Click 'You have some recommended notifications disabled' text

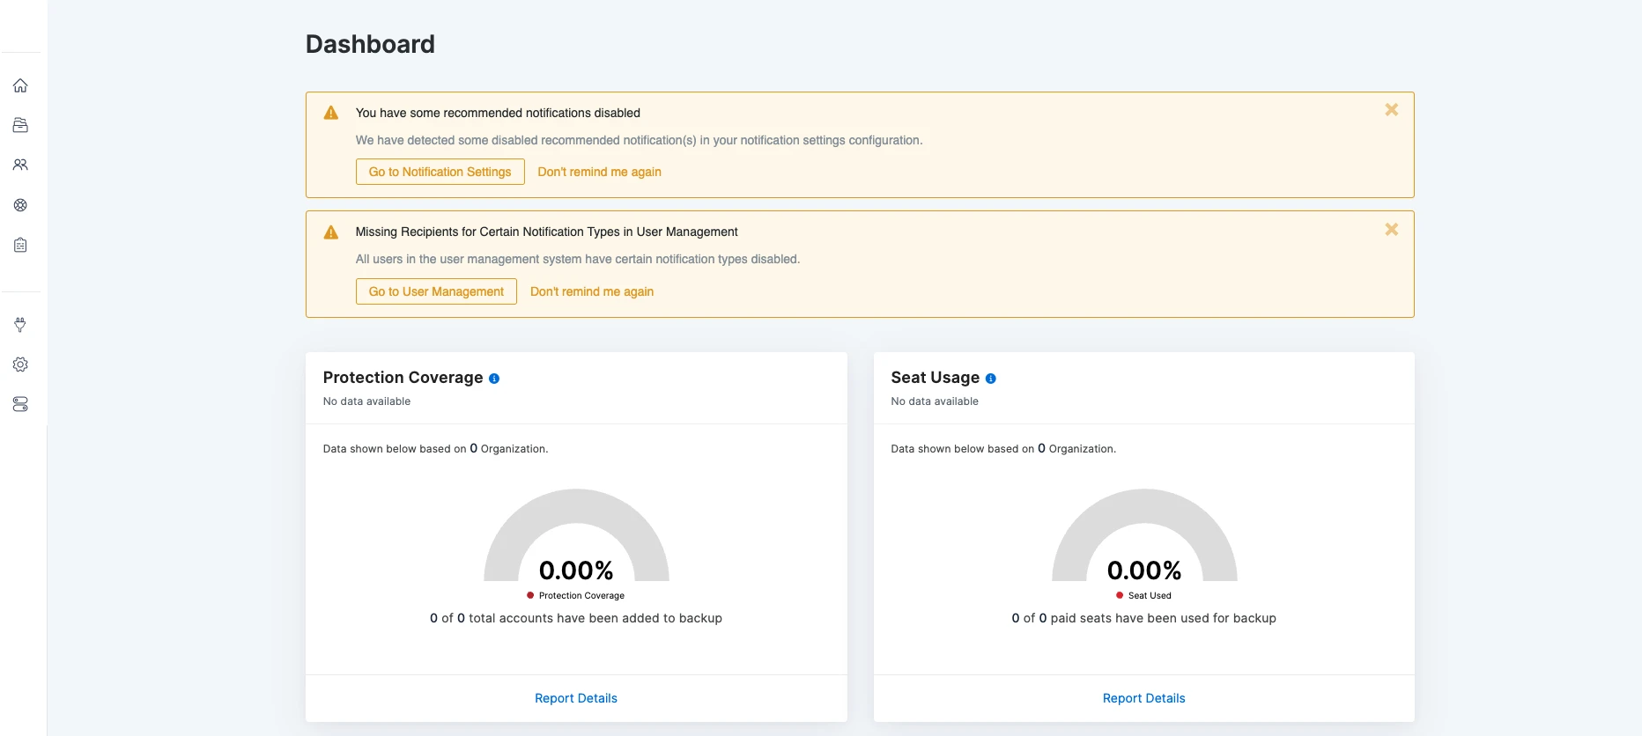[498, 113]
